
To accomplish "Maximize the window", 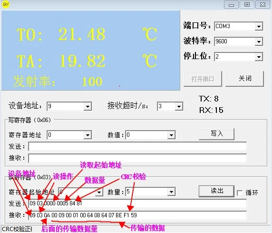I will coord(247,4).
